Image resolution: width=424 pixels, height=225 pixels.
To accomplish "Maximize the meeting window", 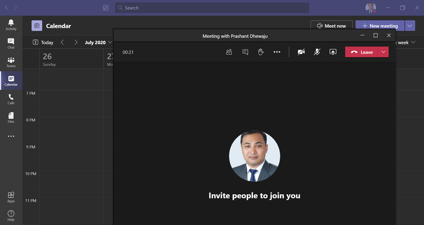I will point(376,36).
